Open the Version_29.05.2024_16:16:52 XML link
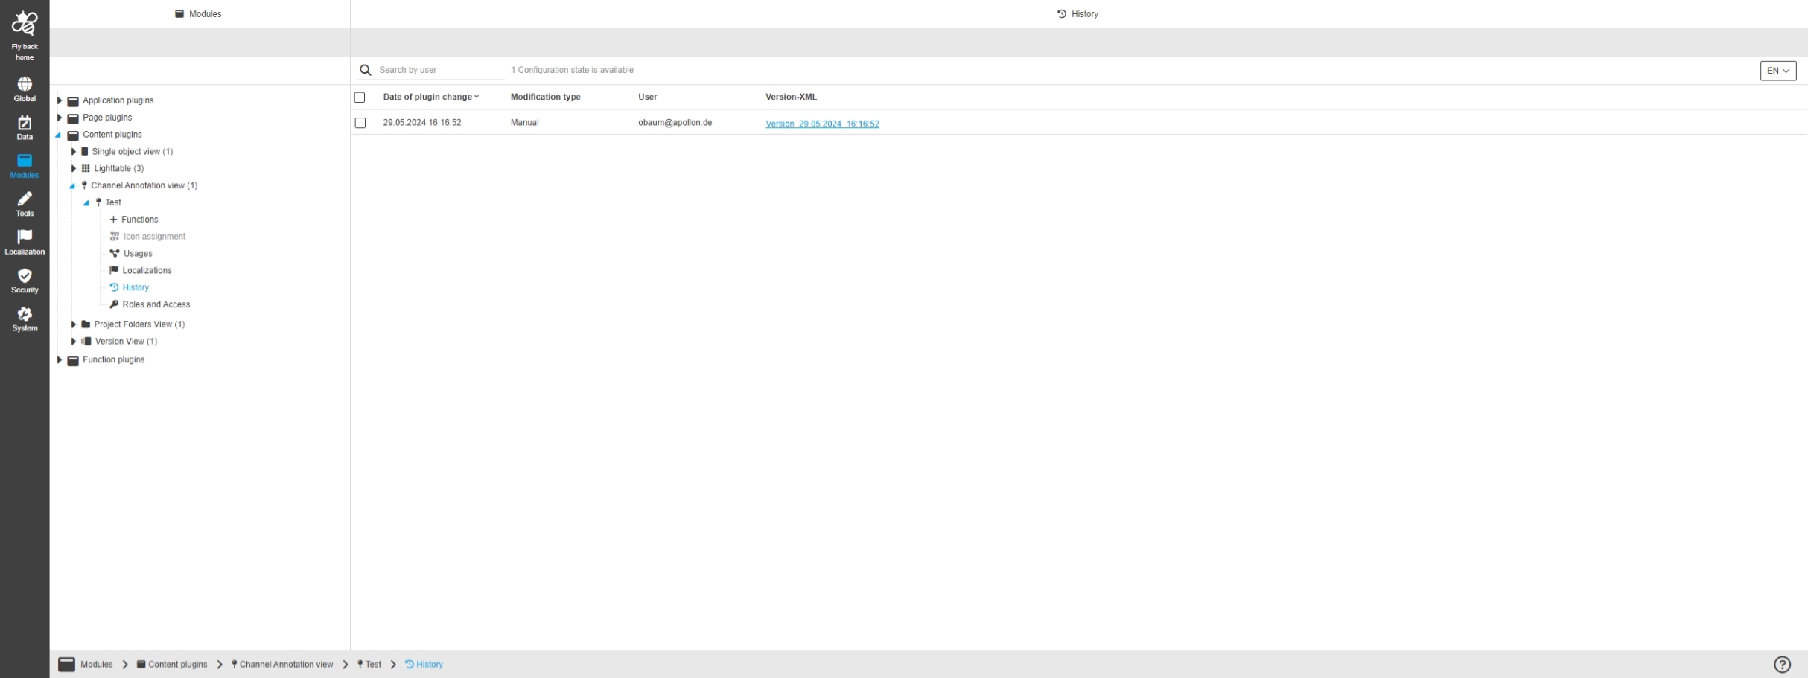This screenshot has width=1808, height=678. (x=822, y=124)
